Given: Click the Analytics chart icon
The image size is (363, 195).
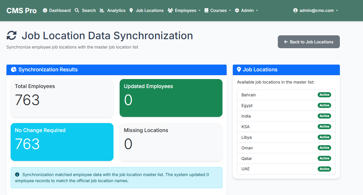Looking at the screenshot, I should pos(102,10).
